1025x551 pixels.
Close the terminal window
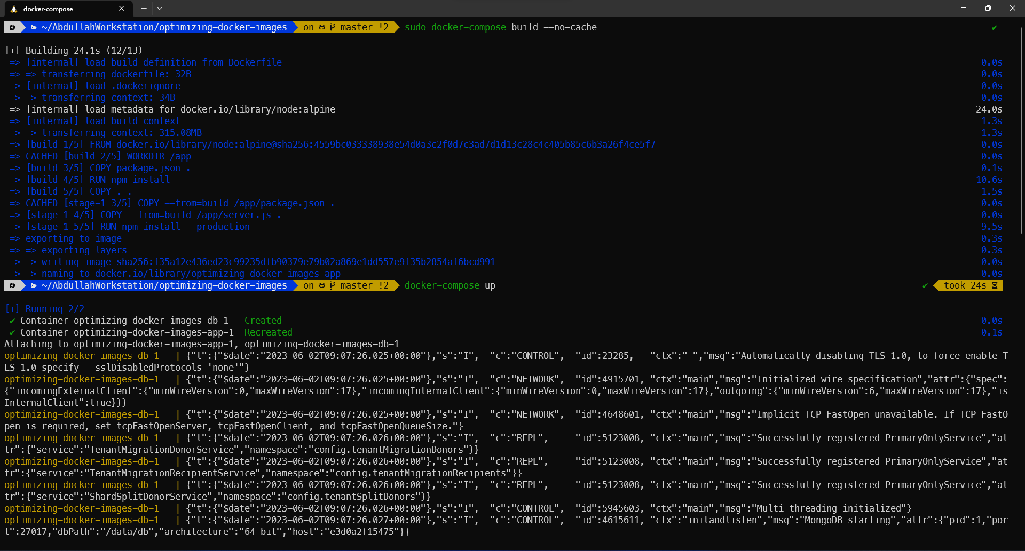point(1012,9)
